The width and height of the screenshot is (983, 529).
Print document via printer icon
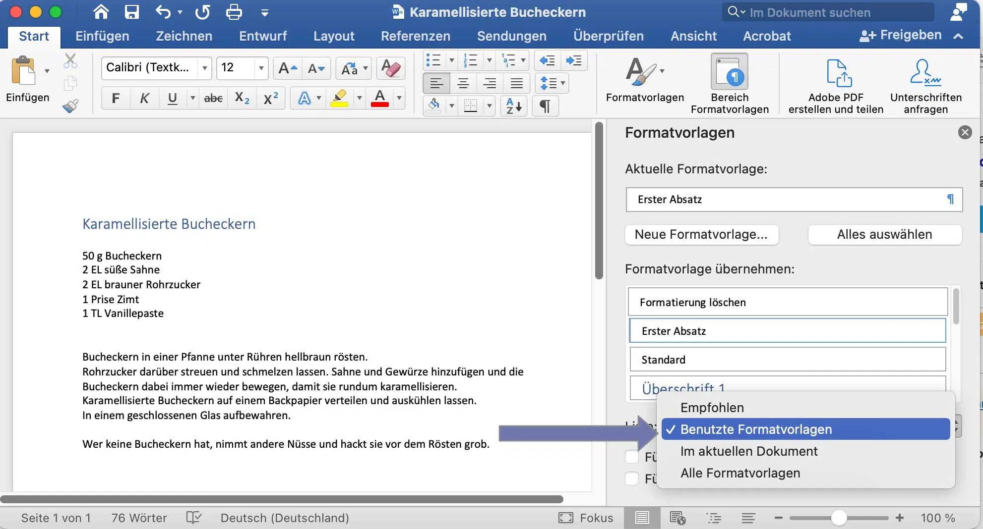click(x=234, y=12)
